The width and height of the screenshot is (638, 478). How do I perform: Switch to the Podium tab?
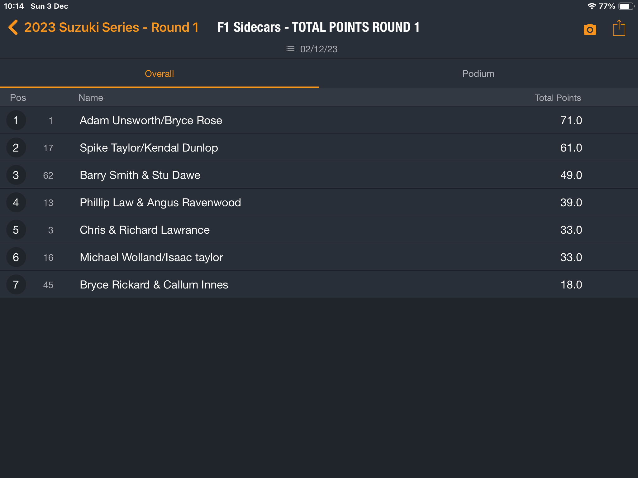tap(478, 74)
